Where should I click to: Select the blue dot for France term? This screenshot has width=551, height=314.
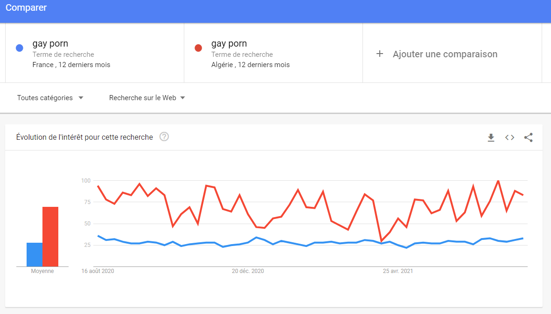20,48
